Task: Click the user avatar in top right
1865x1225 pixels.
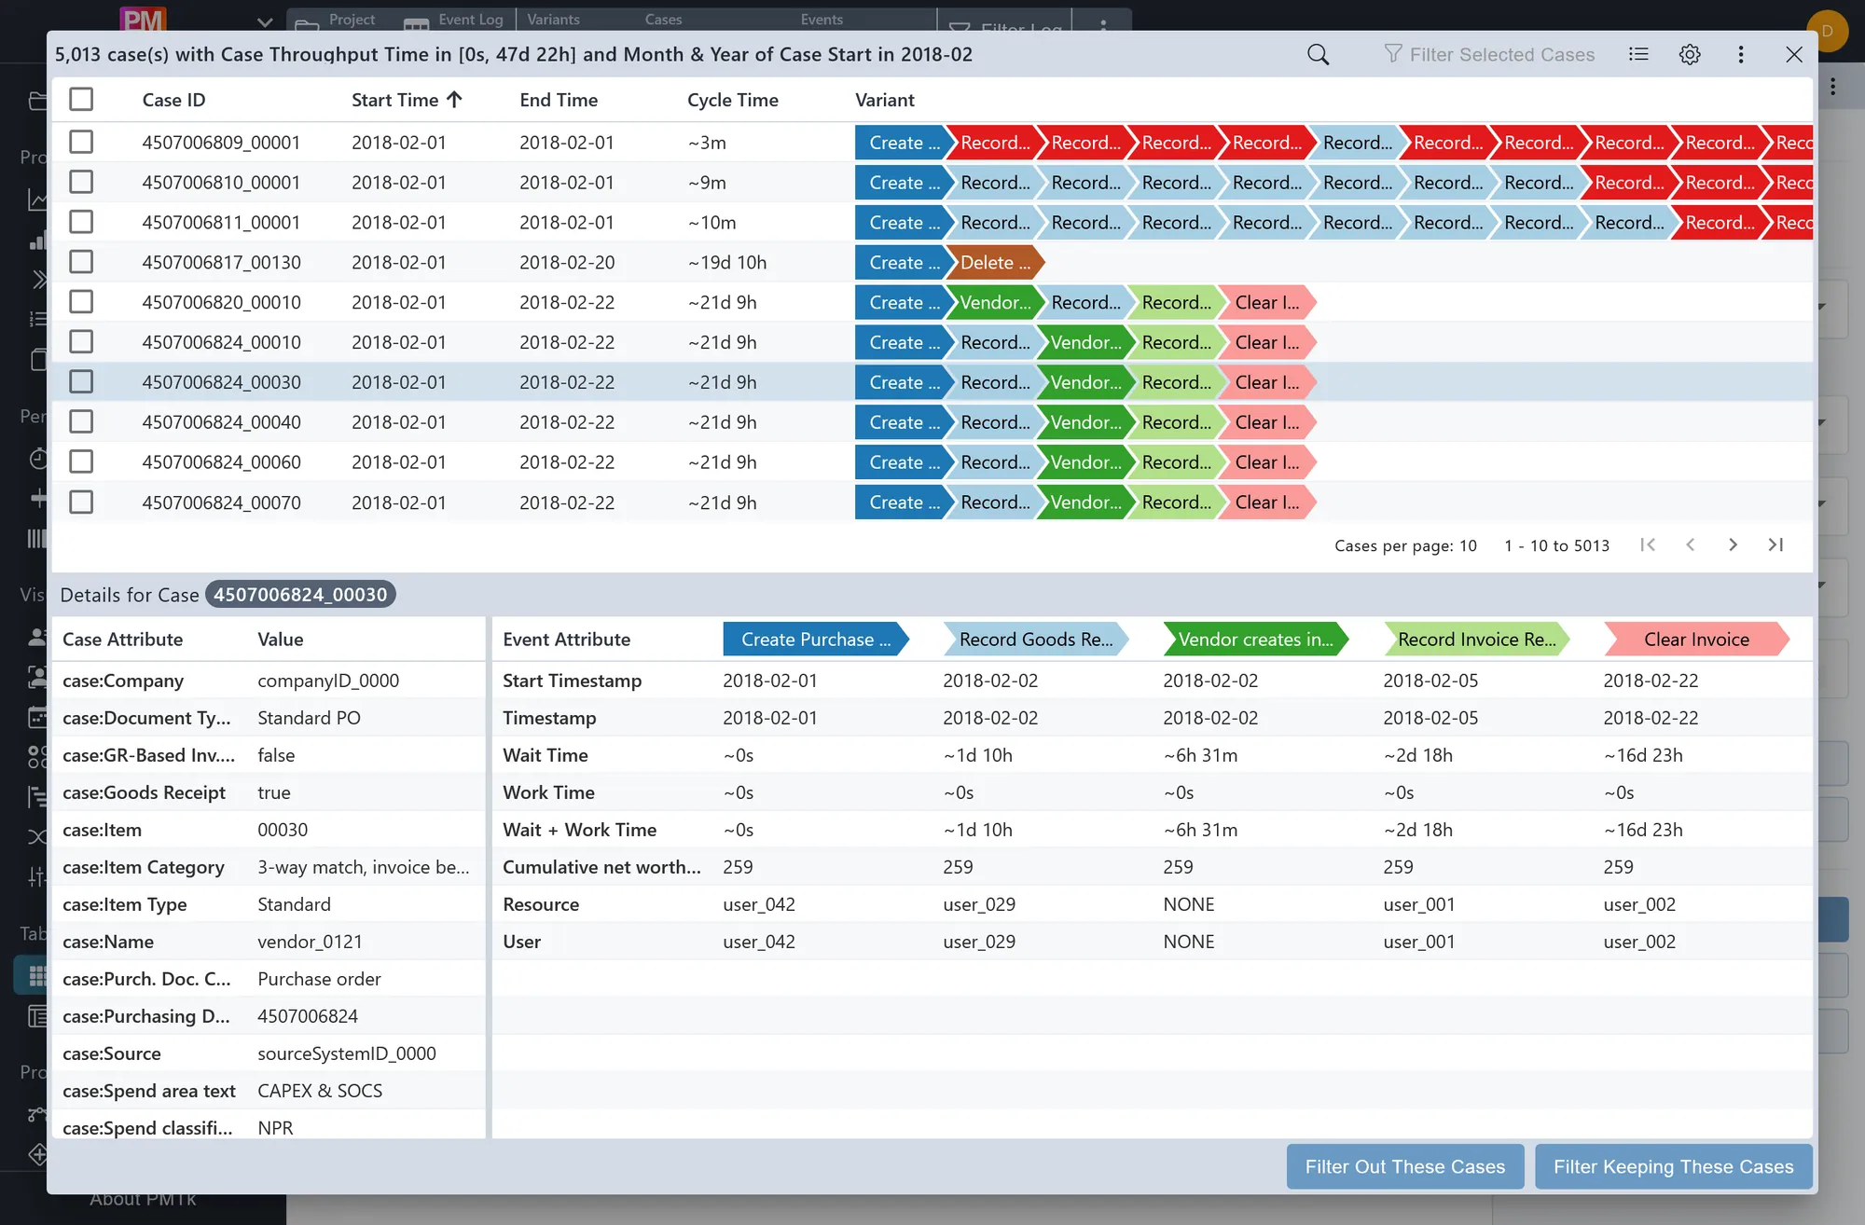Action: (1827, 31)
